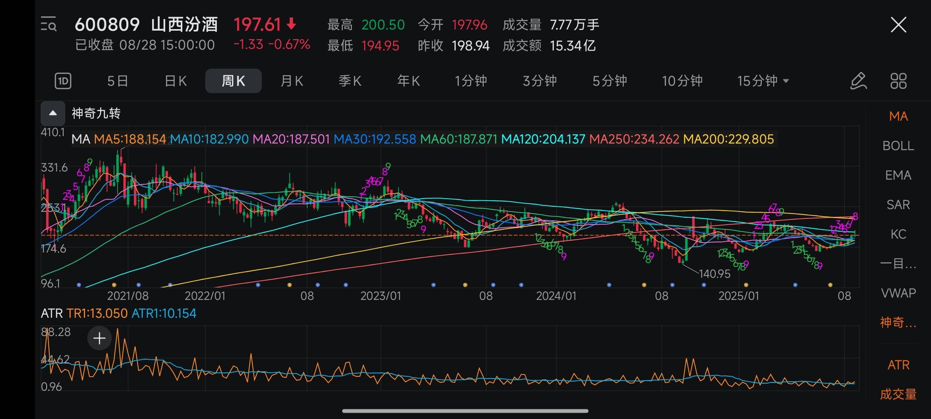This screenshot has width=931, height=419.
Task: Click the 140.95 low price label
Action: (x=714, y=274)
